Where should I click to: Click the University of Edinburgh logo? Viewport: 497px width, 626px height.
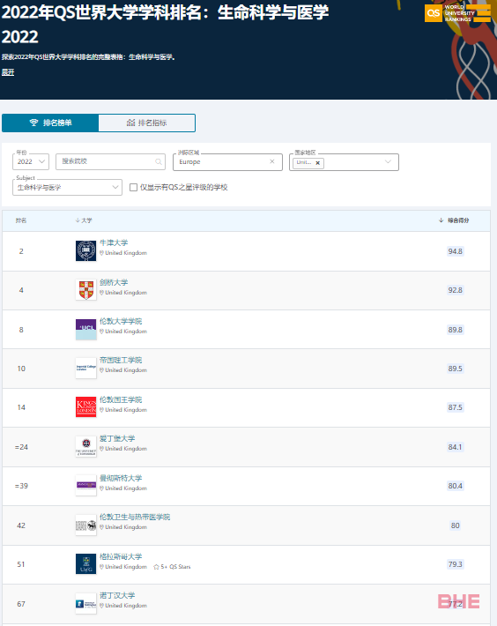pos(86,446)
